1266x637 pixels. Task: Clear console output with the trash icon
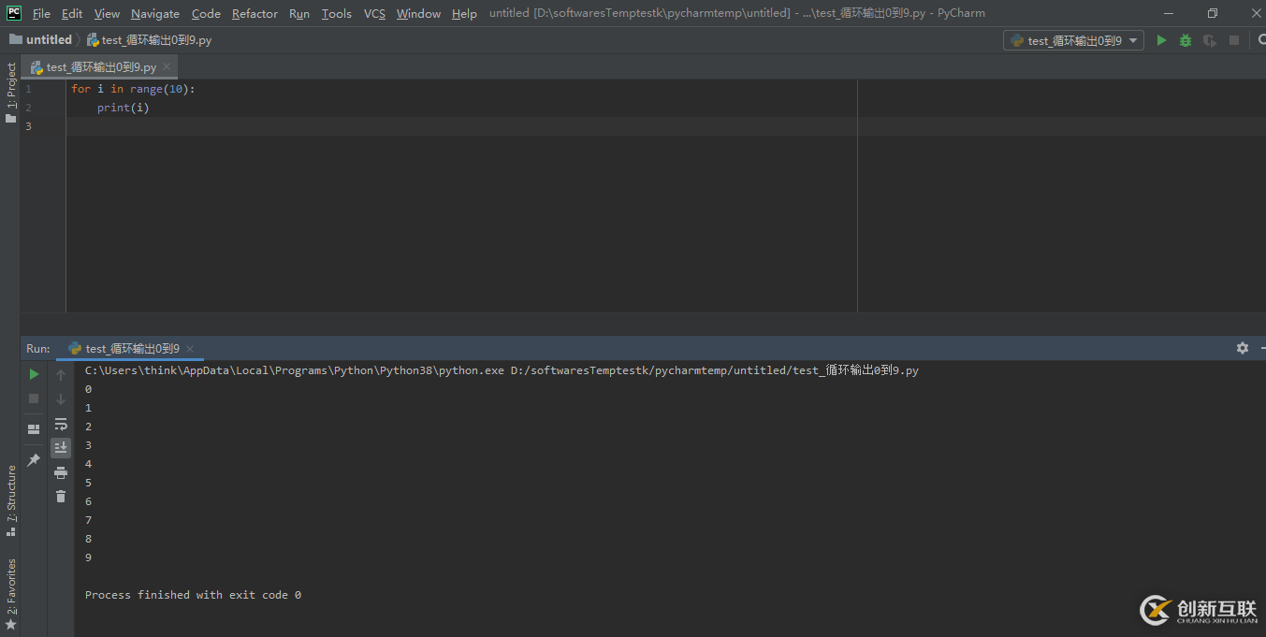(x=61, y=497)
